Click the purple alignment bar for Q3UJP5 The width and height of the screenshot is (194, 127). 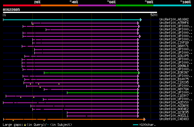pos(81,56)
